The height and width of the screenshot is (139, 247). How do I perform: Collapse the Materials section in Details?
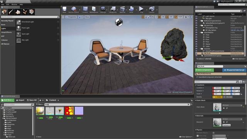tap(196, 116)
